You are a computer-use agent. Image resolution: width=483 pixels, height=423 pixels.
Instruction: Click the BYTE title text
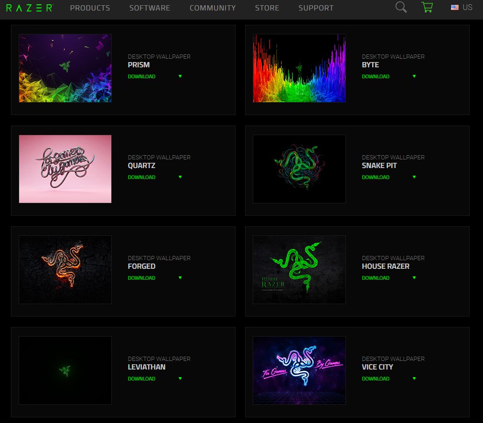tap(370, 65)
